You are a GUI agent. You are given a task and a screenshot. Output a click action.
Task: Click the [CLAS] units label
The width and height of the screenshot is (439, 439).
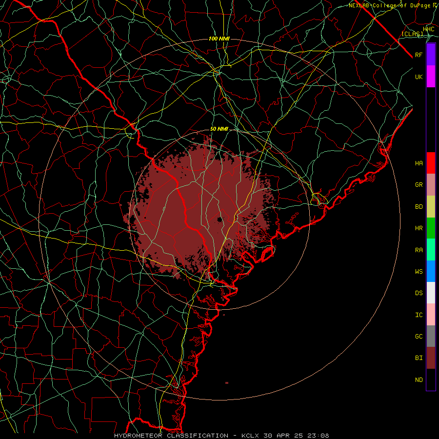[x=412, y=34]
